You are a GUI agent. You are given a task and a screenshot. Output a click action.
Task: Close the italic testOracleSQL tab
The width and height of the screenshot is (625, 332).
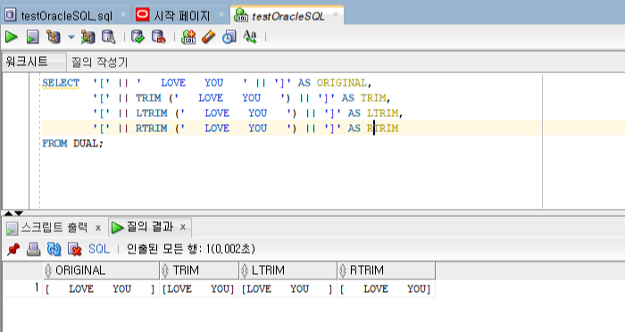tap(336, 14)
